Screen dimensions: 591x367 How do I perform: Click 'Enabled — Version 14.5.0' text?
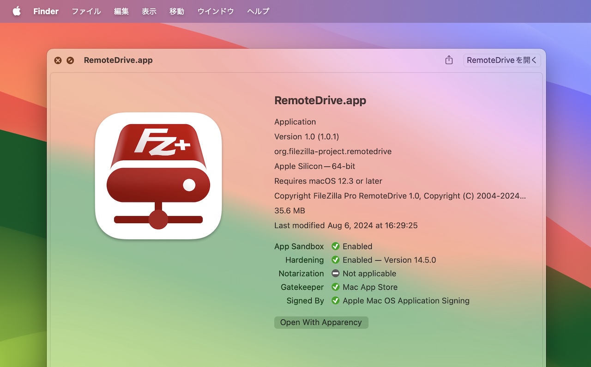pyautogui.click(x=389, y=260)
